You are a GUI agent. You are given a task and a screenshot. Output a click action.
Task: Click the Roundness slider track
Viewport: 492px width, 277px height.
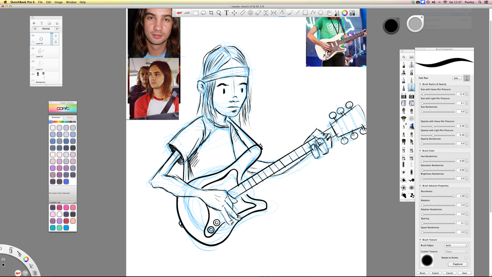tap(437, 196)
